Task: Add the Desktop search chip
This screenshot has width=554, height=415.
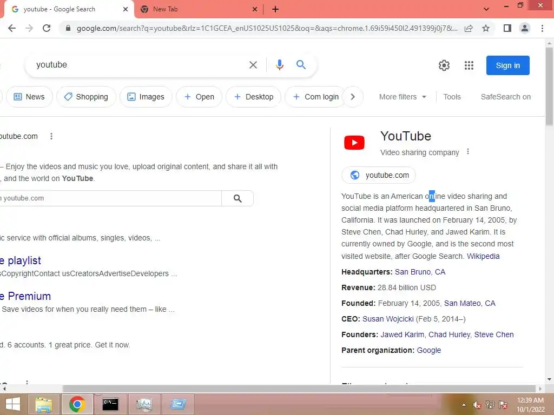Action: [x=254, y=97]
